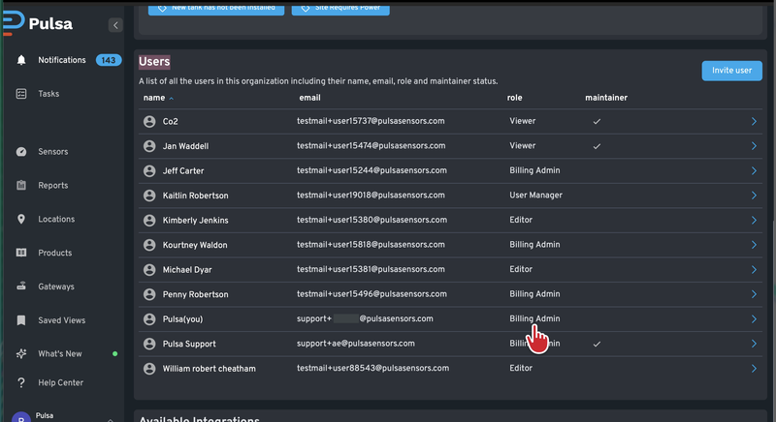Click Pulsa Support's avatar icon
Screen dimensions: 776x422
(149, 344)
